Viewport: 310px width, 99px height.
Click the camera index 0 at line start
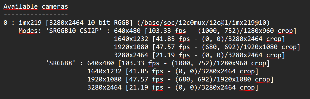5,23
